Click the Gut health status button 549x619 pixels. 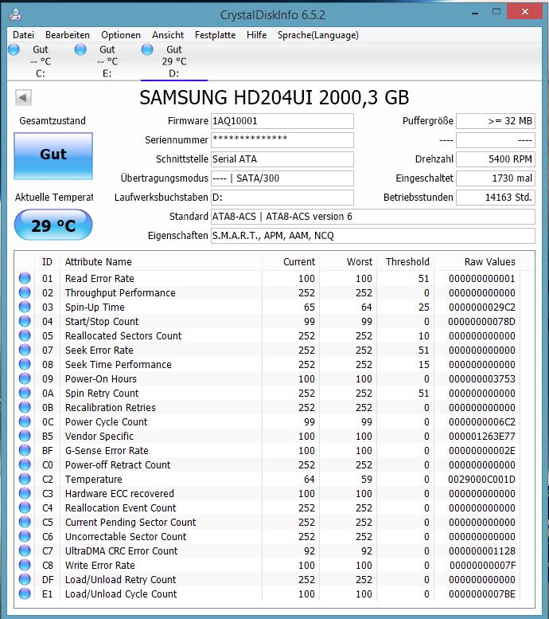[x=53, y=156]
